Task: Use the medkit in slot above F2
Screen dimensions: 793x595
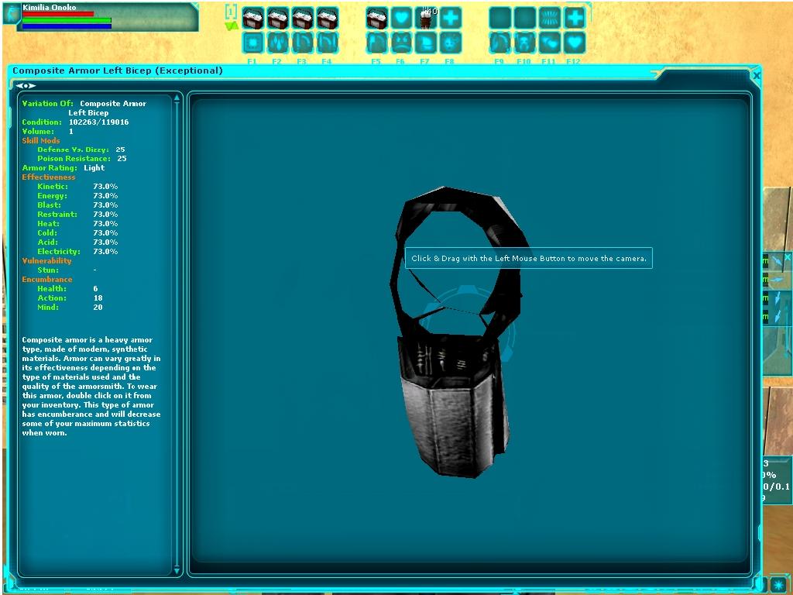Action: 278,19
